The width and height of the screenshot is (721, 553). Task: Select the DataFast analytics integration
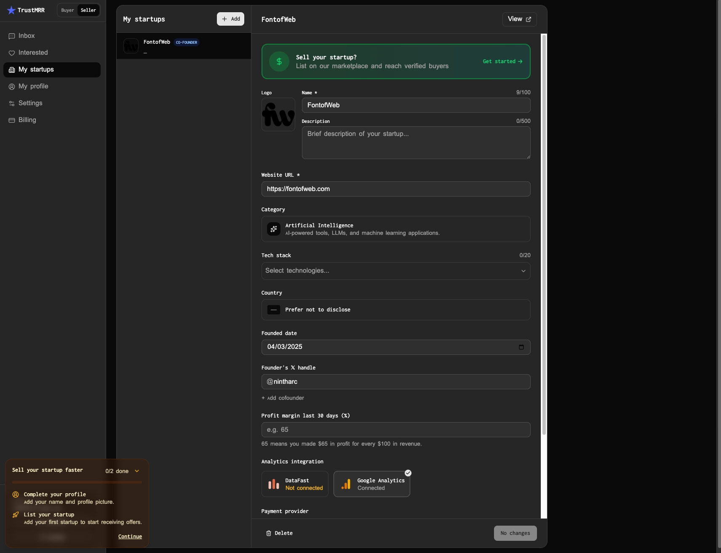click(x=295, y=484)
